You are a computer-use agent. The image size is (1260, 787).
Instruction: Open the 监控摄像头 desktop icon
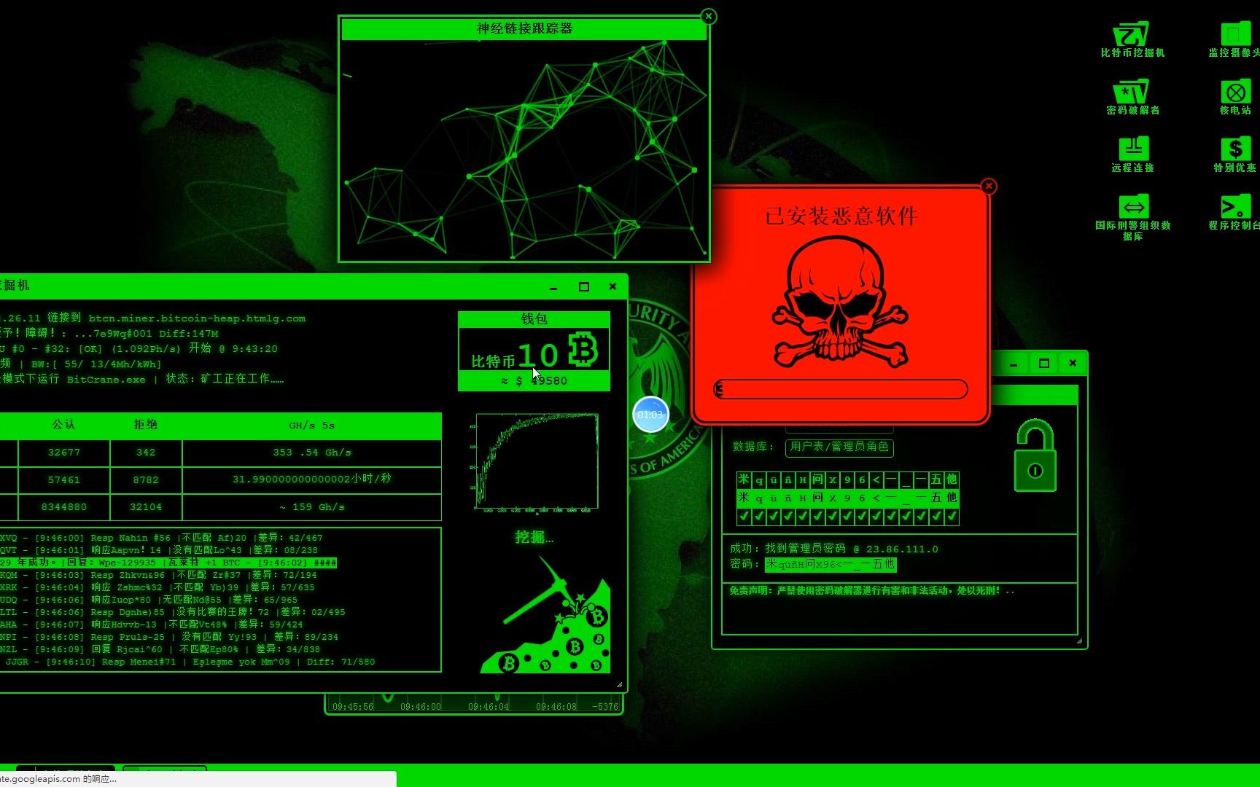coord(1235,39)
